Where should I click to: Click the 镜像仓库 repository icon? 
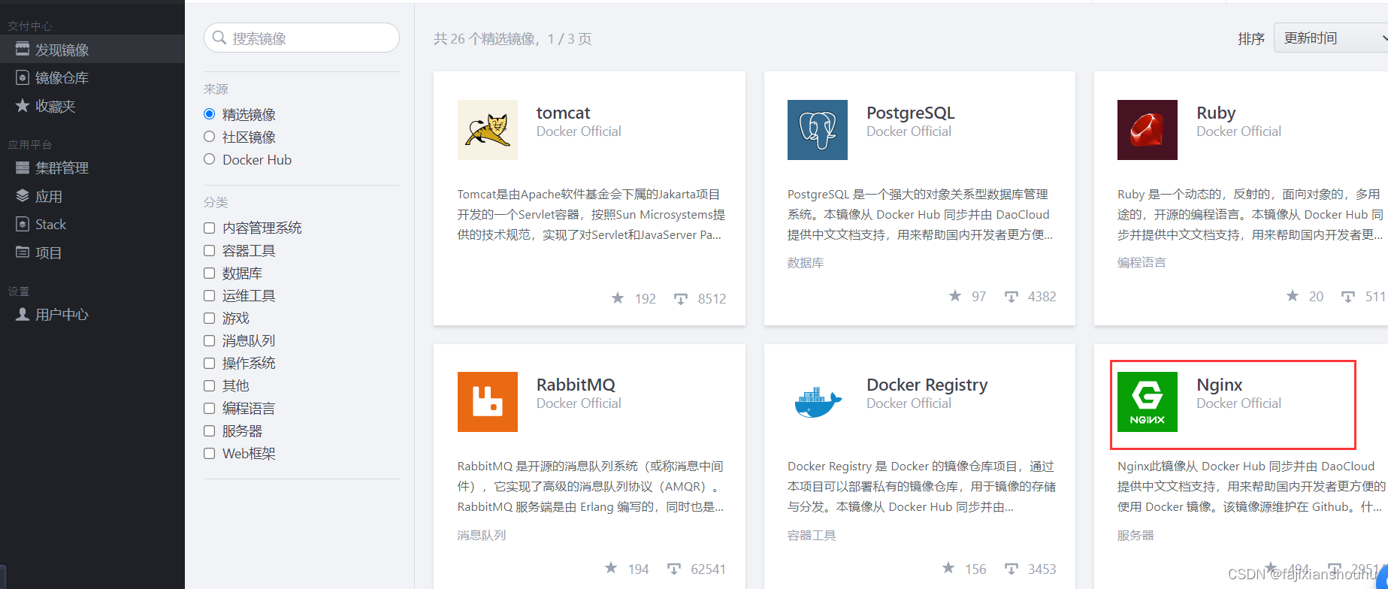point(23,77)
